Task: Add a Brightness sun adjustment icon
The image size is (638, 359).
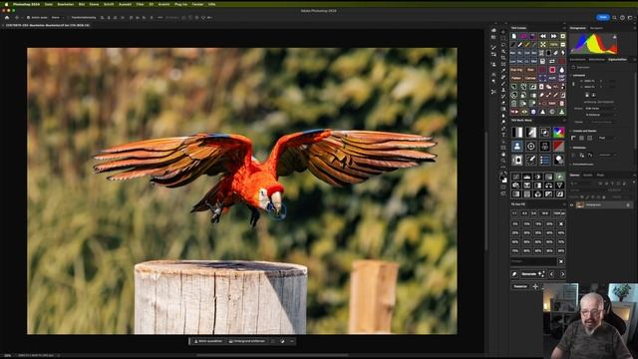Action: tap(538, 177)
